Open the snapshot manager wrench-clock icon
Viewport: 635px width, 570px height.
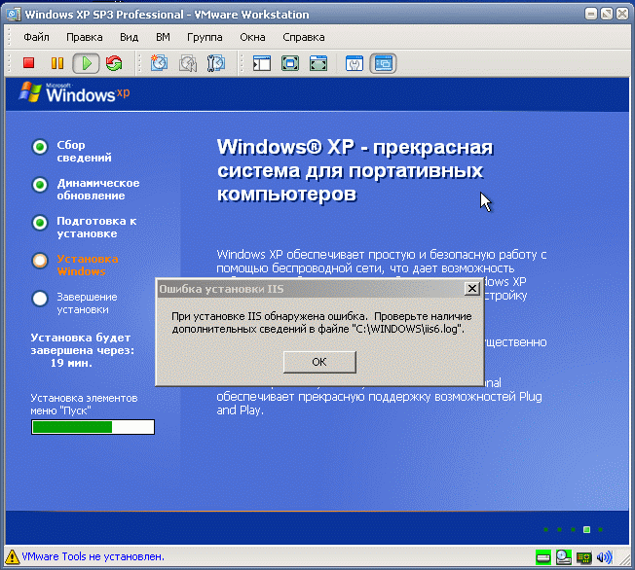216,63
